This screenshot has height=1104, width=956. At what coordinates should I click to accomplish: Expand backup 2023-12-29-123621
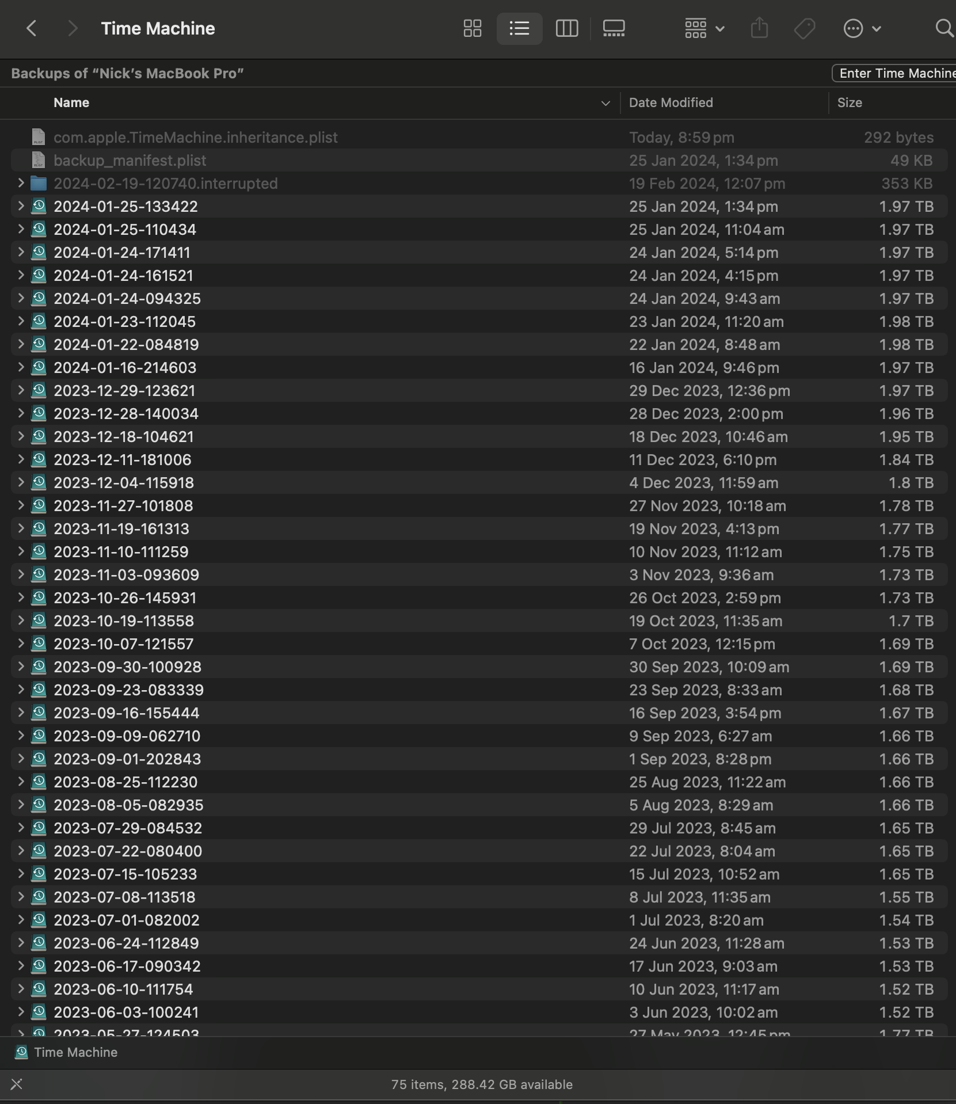tap(21, 390)
